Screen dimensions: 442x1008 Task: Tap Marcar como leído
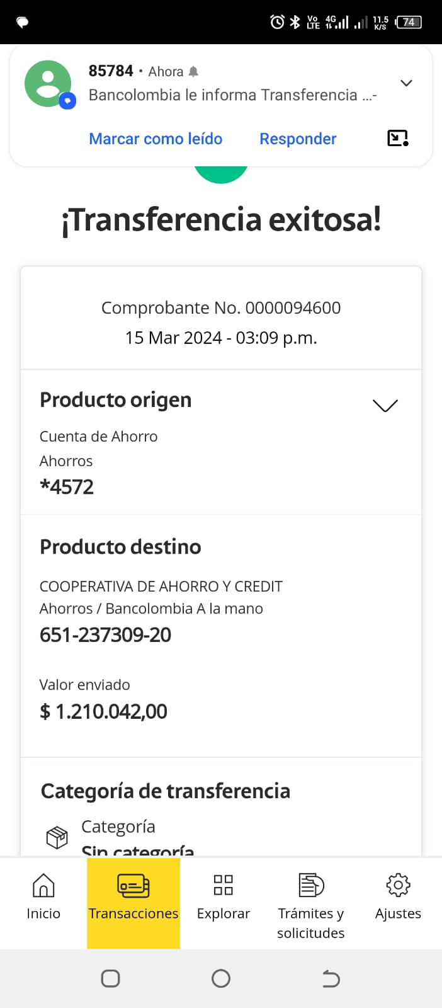156,139
